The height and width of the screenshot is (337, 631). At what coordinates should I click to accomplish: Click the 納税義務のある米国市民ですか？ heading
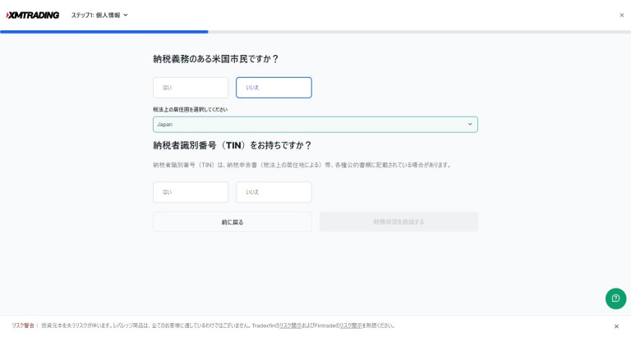216,59
